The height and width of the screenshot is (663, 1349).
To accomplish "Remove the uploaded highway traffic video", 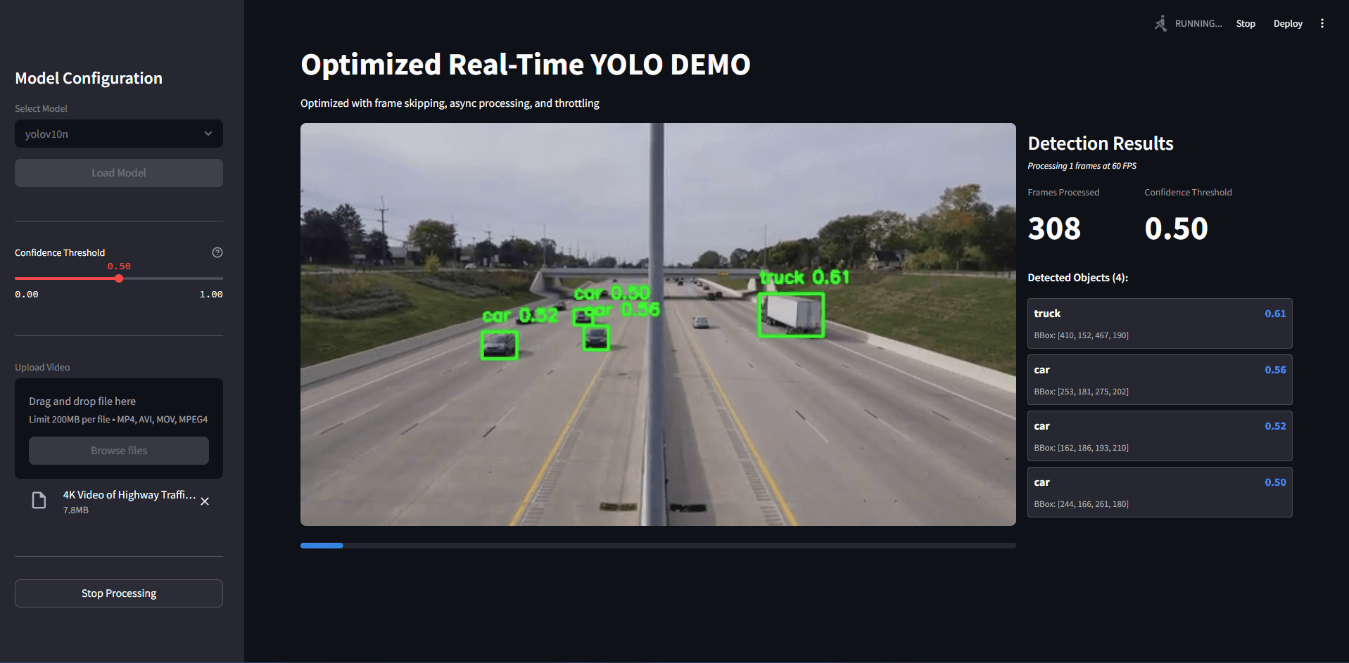I will pyautogui.click(x=205, y=501).
